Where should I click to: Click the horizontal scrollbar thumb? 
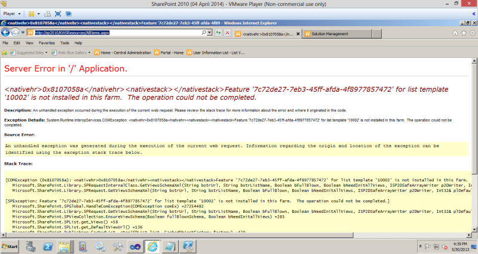point(180,235)
